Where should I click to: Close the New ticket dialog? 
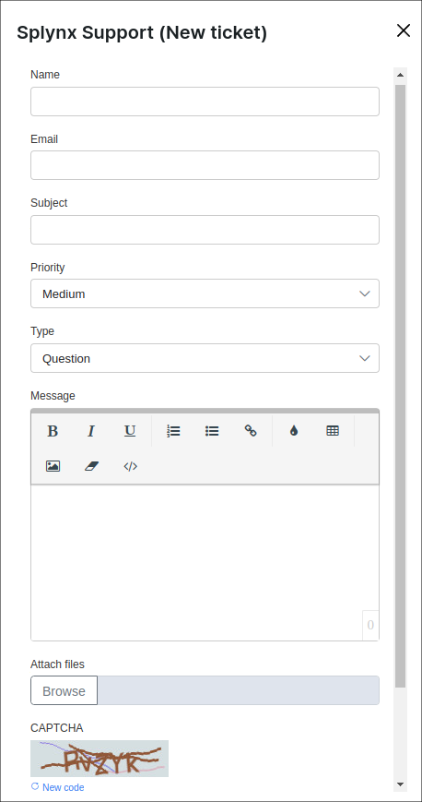point(404,30)
